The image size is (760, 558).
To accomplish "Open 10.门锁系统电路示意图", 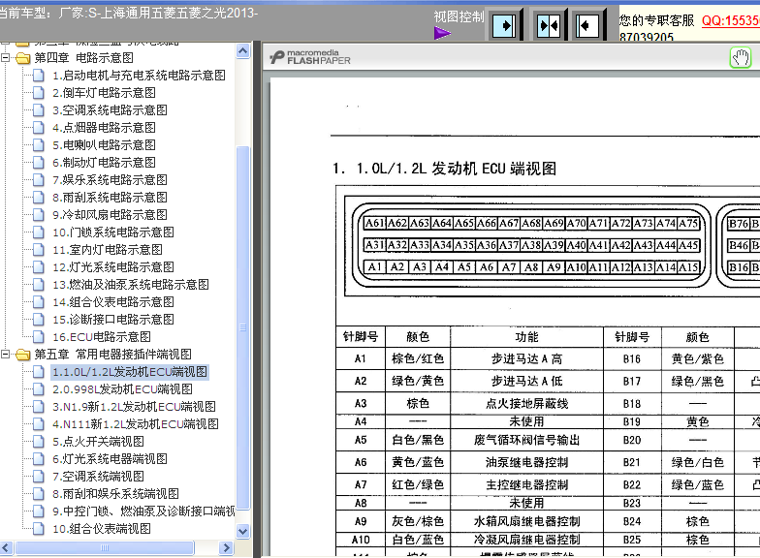I will coord(112,232).
